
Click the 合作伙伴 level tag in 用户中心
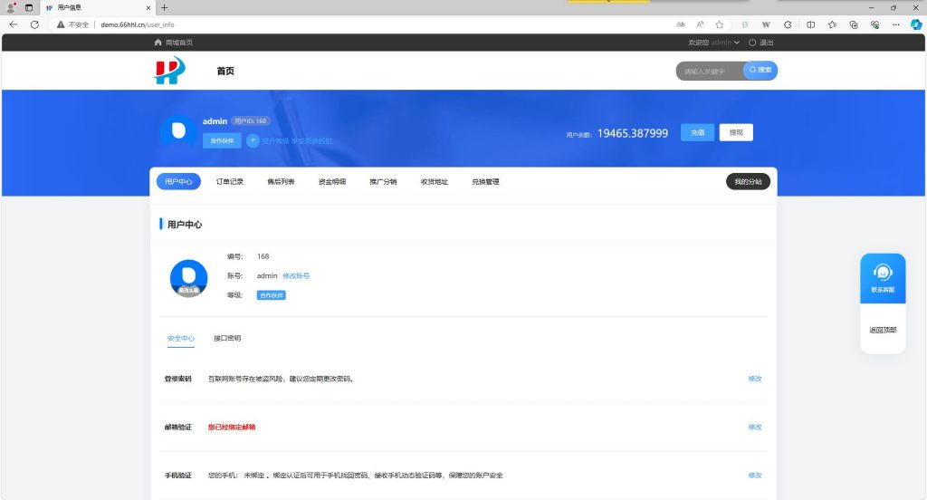tap(272, 295)
